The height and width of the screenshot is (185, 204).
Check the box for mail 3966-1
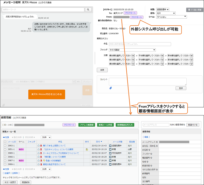(x=5, y=157)
